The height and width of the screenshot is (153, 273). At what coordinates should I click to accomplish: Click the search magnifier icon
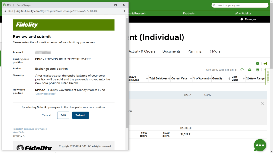[x=214, y=5]
